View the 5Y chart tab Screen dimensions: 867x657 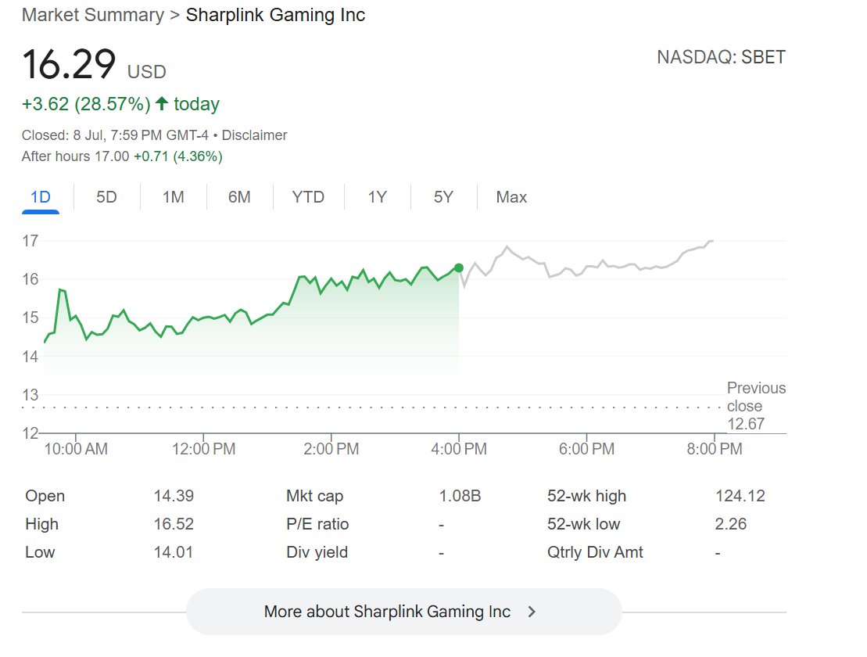click(443, 197)
